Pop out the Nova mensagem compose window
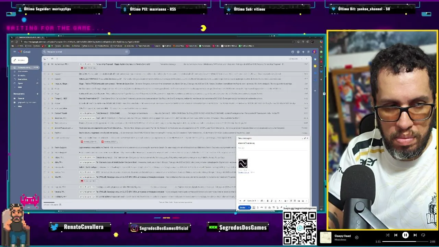 click(x=305, y=138)
